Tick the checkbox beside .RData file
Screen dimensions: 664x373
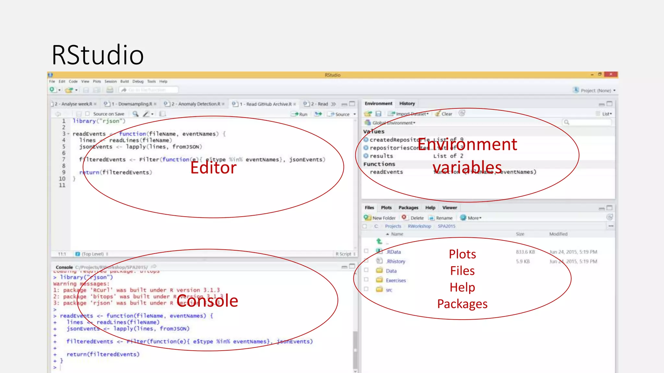click(366, 251)
